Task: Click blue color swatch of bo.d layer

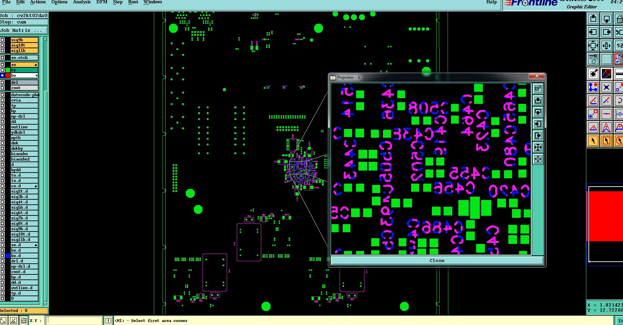Action: point(8,256)
